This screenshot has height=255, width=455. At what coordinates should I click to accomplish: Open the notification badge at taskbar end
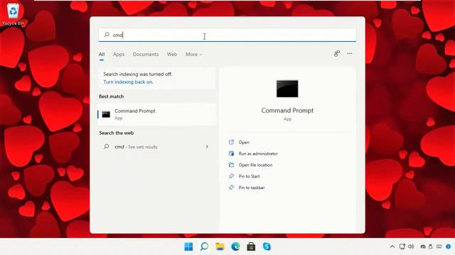coord(449,246)
